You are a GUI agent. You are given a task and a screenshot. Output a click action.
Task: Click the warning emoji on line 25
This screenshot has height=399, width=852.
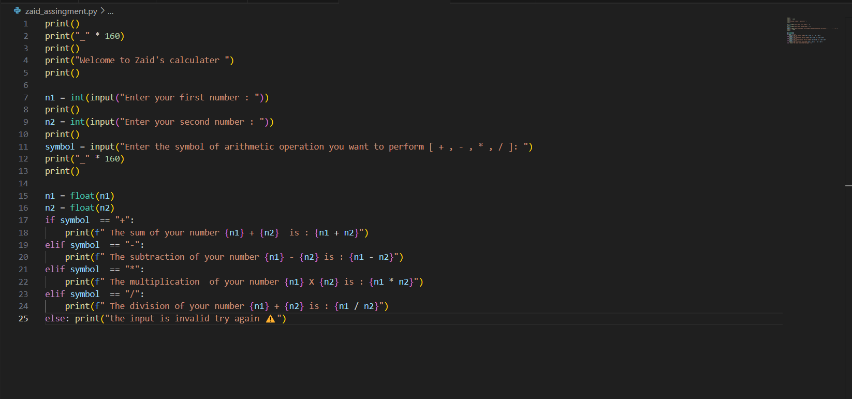270,319
